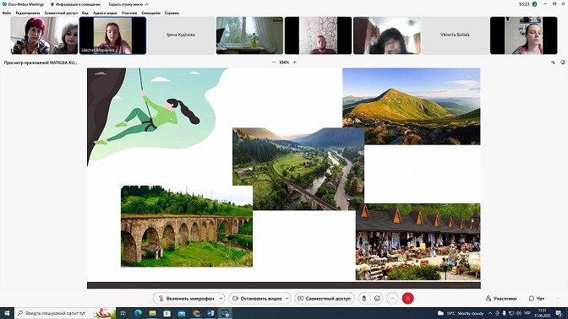Screen dimensions: 568x319
Task: Select Viktoriia Baidala participant tile
Action: click(x=455, y=35)
